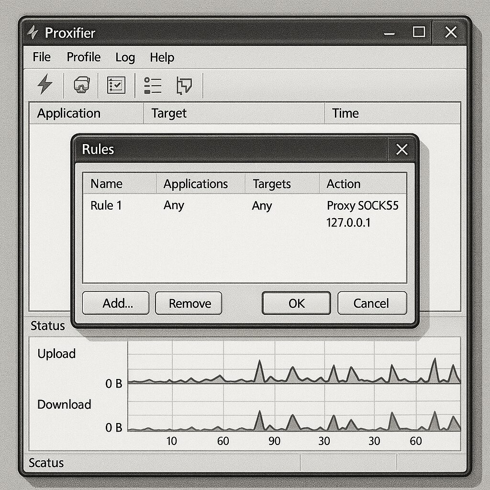This screenshot has width=490, height=490.
Task: Click the Proxifier logo in the title bar
Action: (33, 33)
